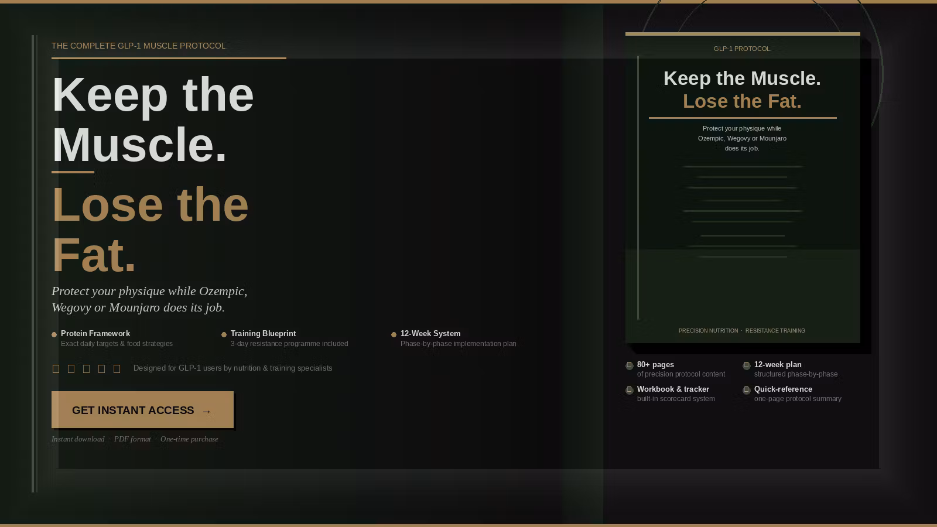The image size is (937, 527).
Task: Click 'One-time purchase' under the access button
Action: tap(189, 439)
